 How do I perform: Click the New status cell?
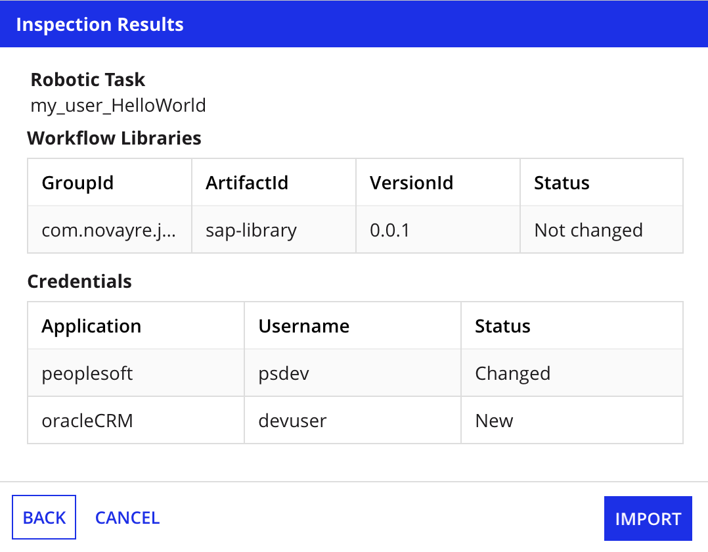point(493,420)
